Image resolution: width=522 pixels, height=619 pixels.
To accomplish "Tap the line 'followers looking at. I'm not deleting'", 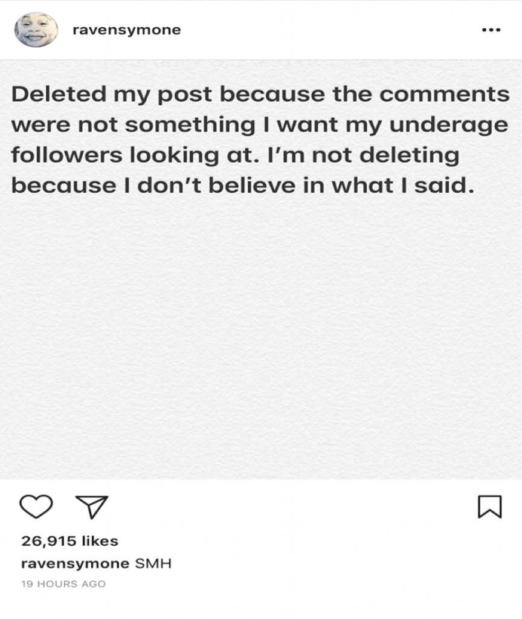I will [235, 155].
